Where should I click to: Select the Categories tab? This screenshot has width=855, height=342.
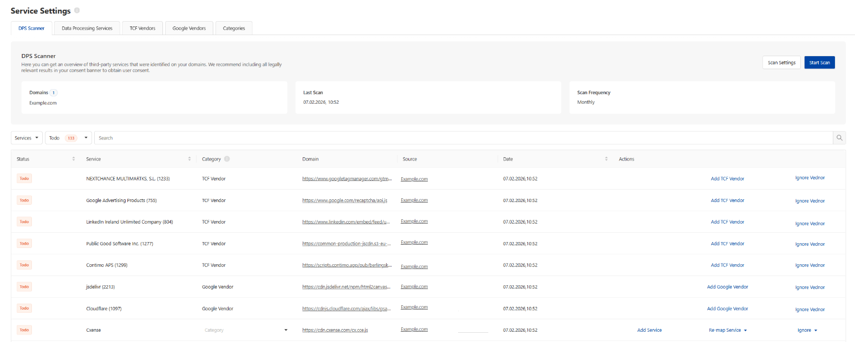(x=234, y=28)
